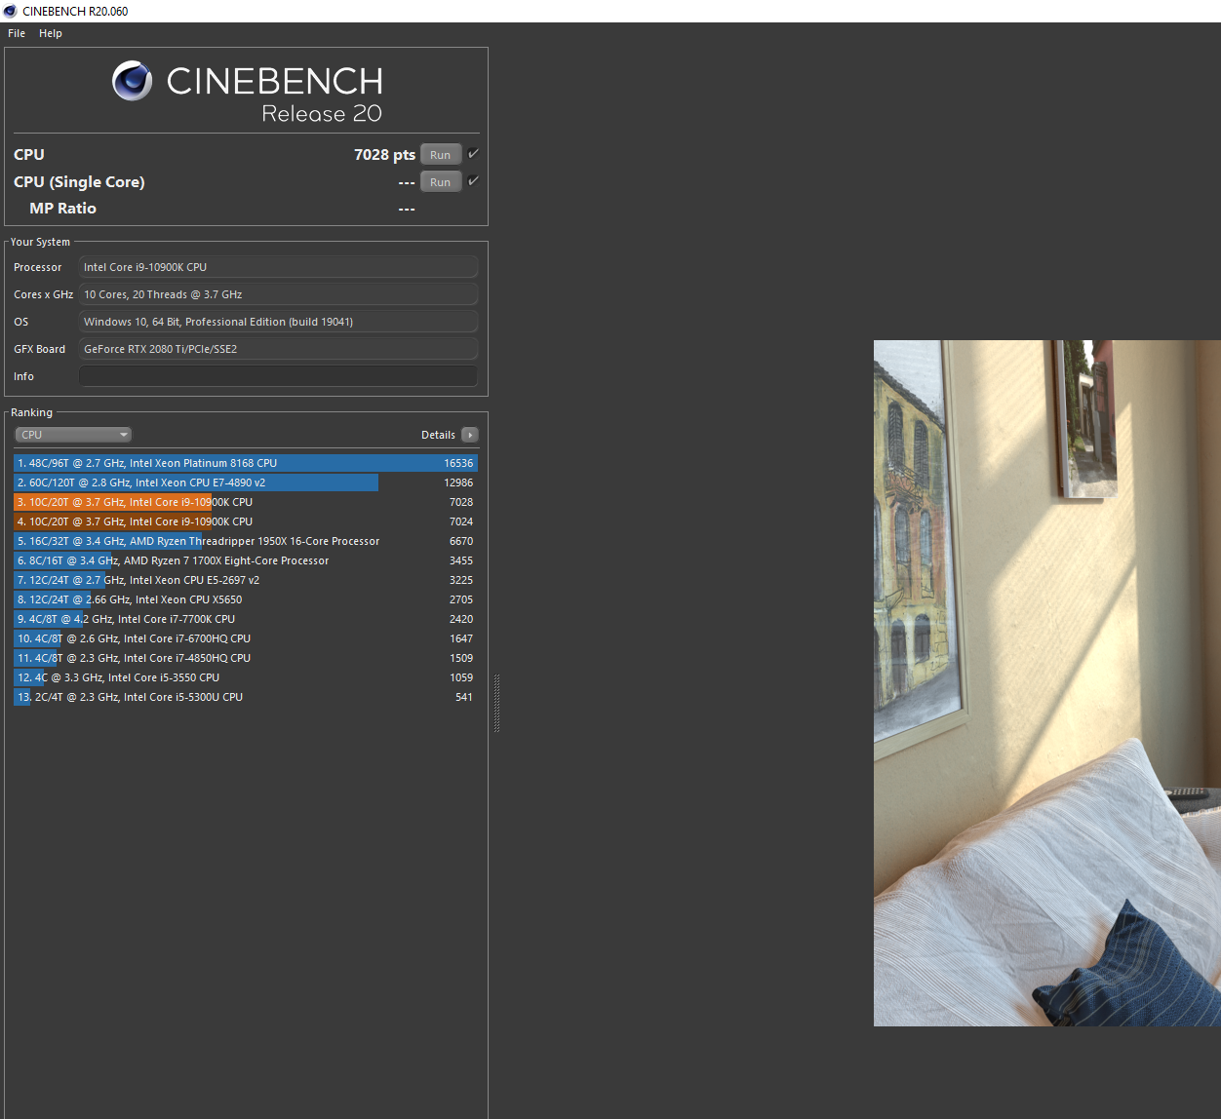The image size is (1221, 1119).
Task: Select the Core i7-6700HQ ranking row
Action: pos(246,638)
